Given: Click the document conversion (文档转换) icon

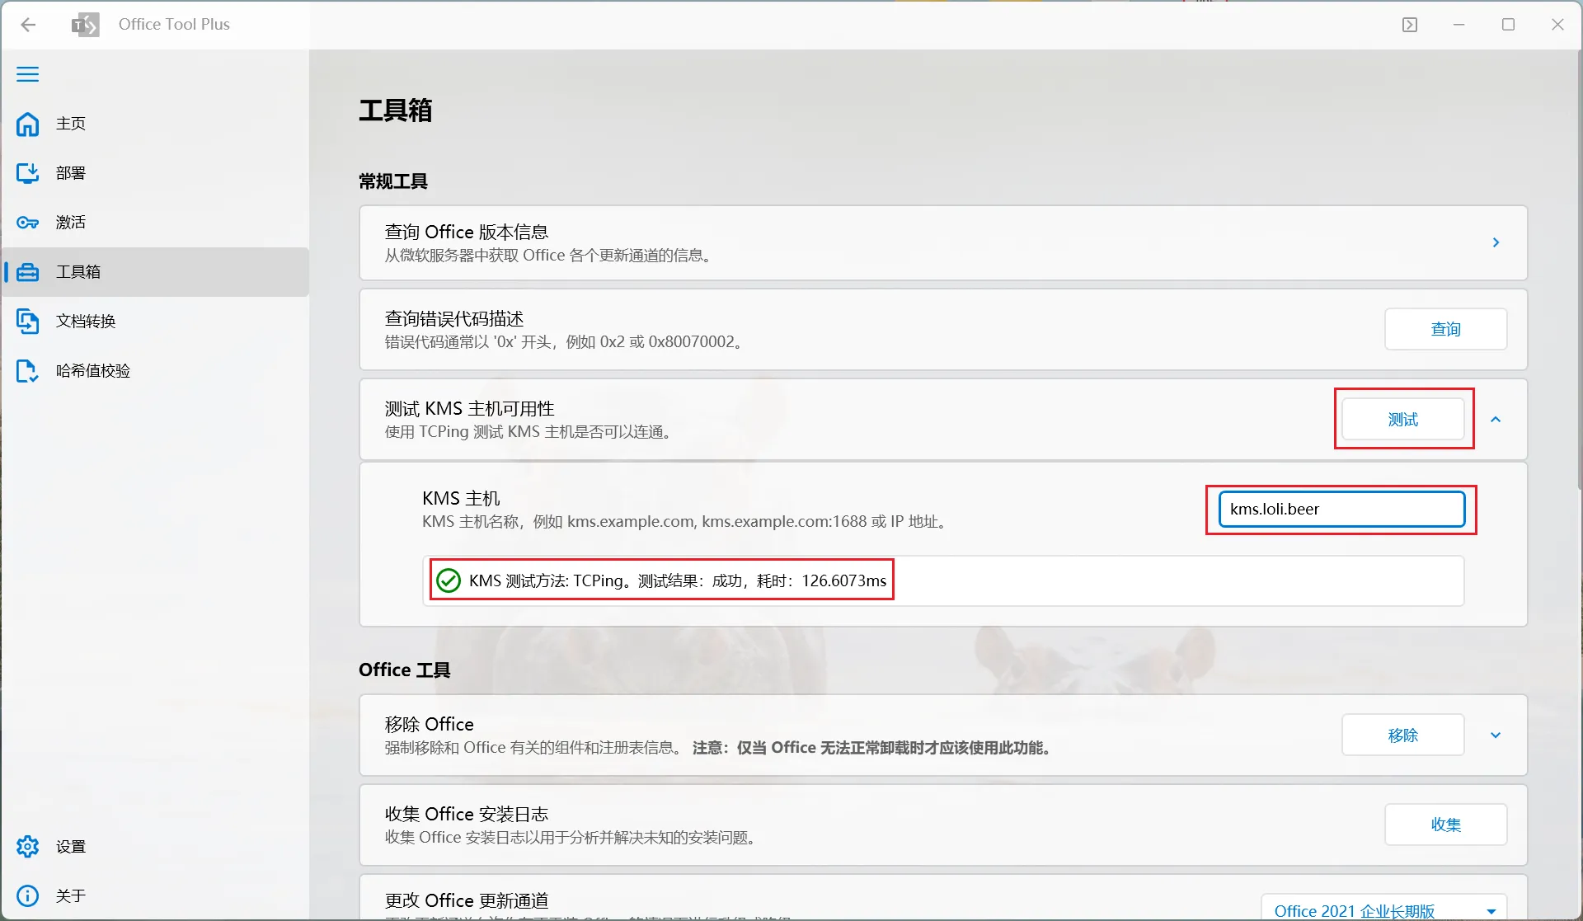Looking at the screenshot, I should [x=27, y=321].
